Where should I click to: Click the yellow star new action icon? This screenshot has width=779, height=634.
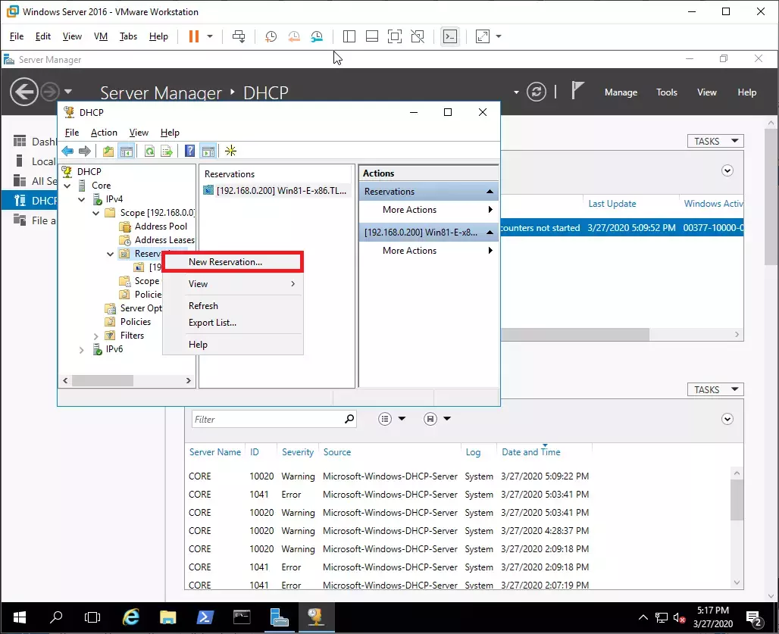(x=231, y=151)
